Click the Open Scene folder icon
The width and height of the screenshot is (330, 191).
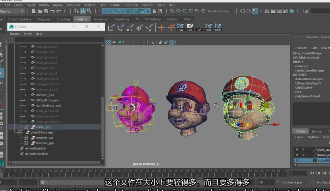(x=40, y=11)
